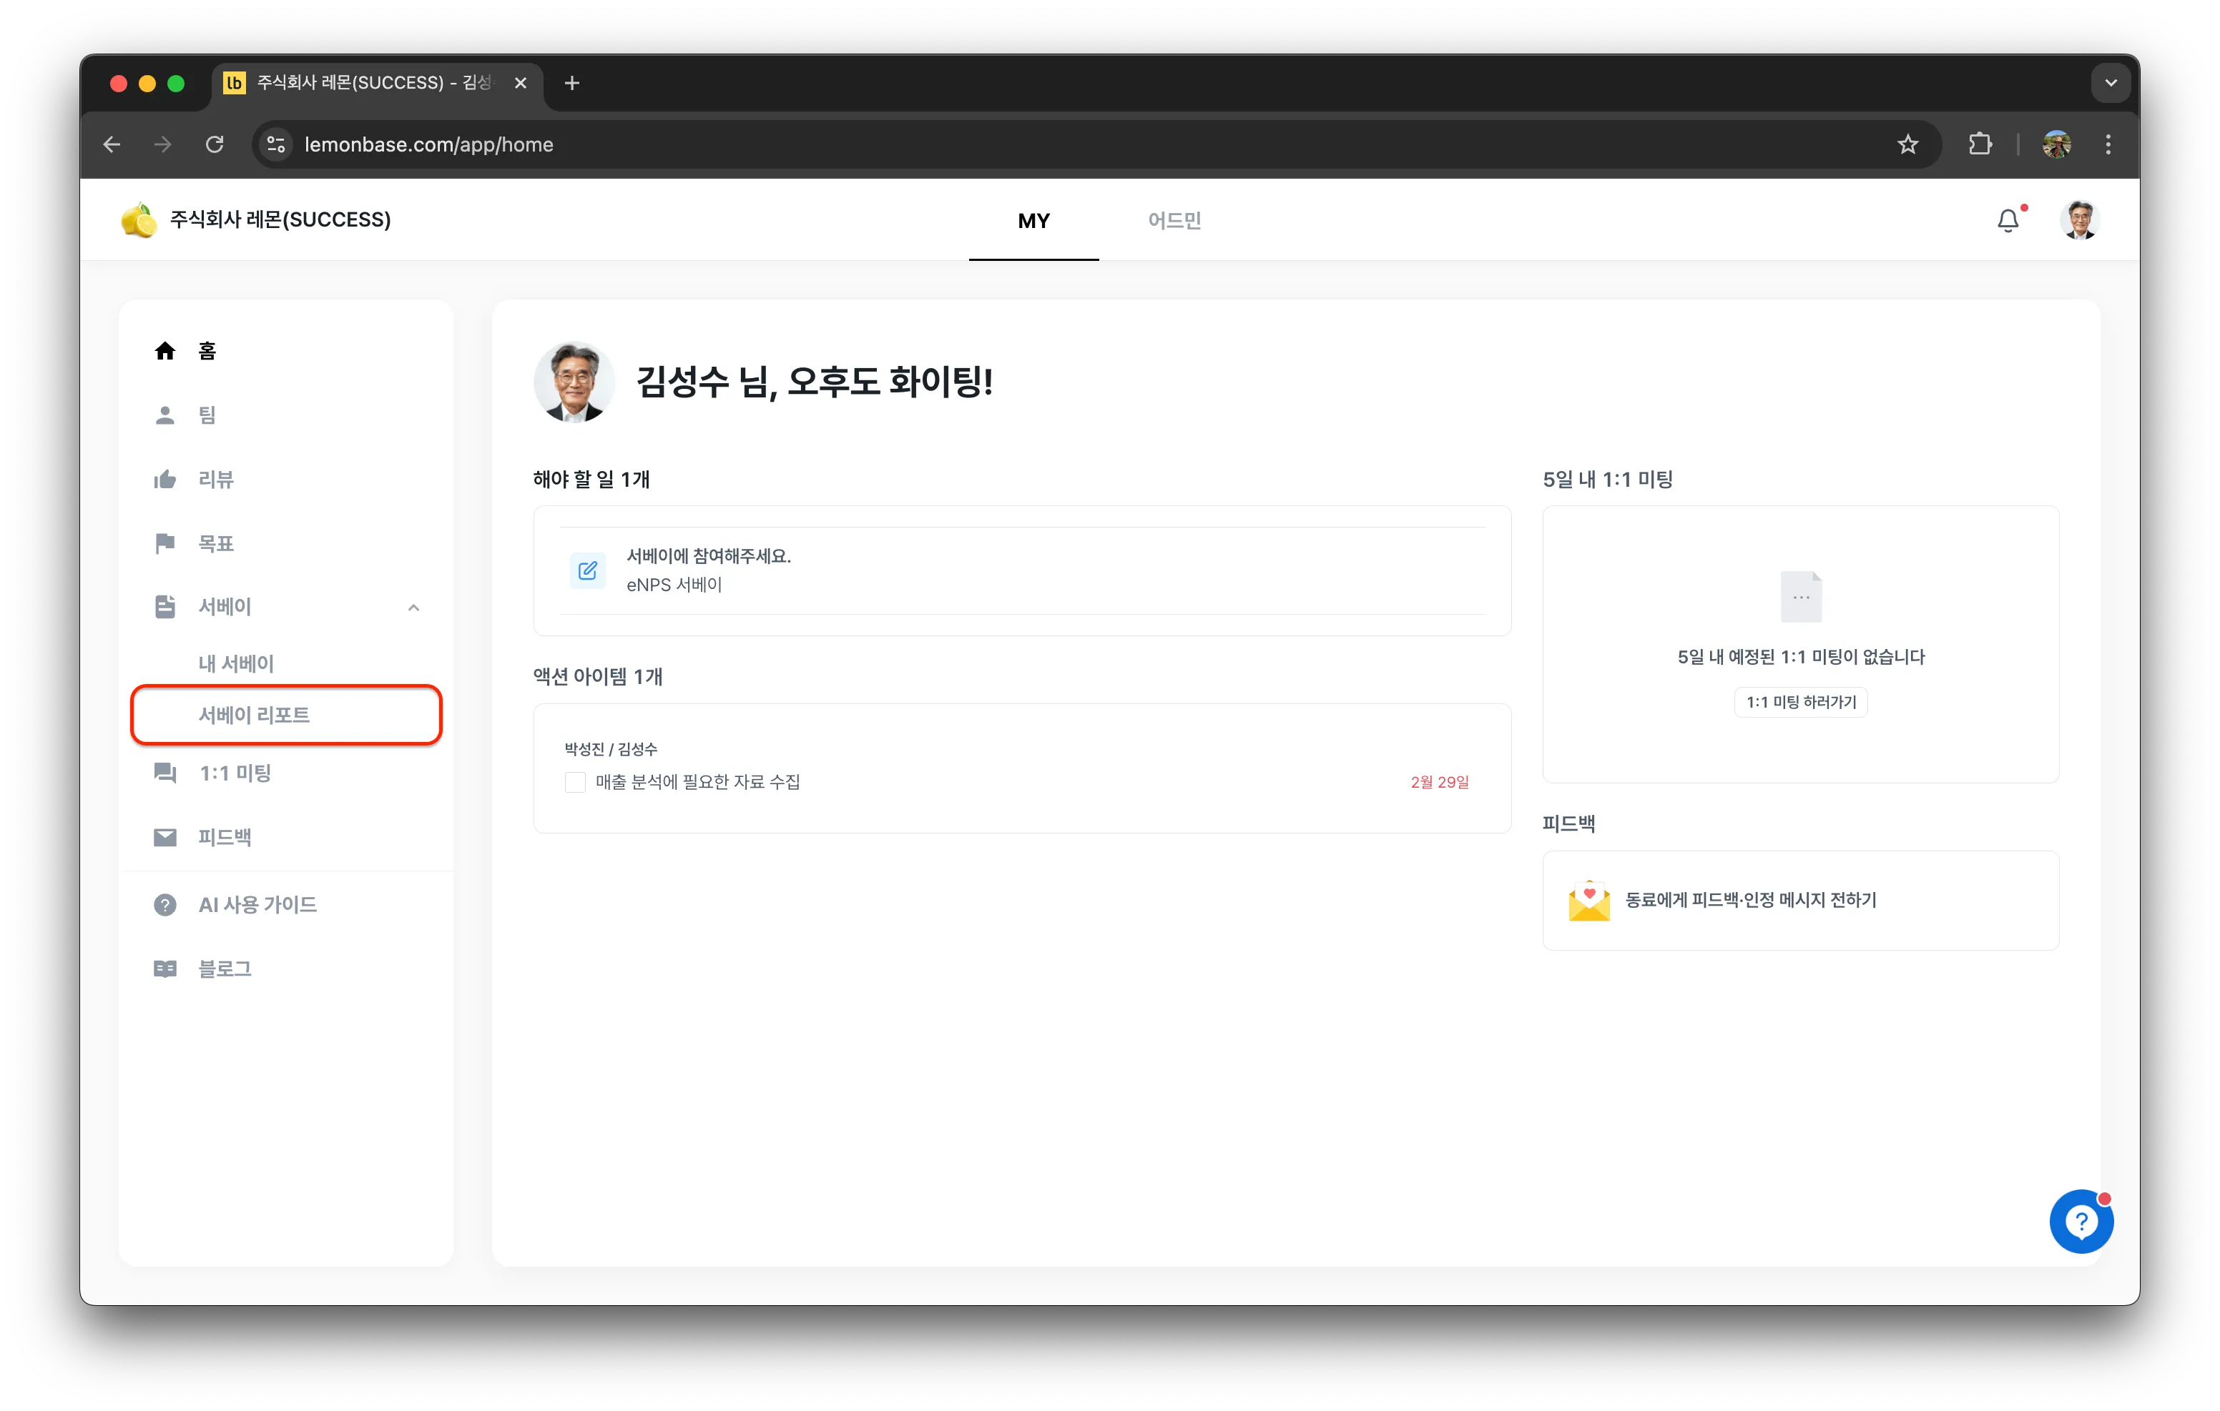Open a new browser tab
The height and width of the screenshot is (1411, 2220).
[571, 83]
